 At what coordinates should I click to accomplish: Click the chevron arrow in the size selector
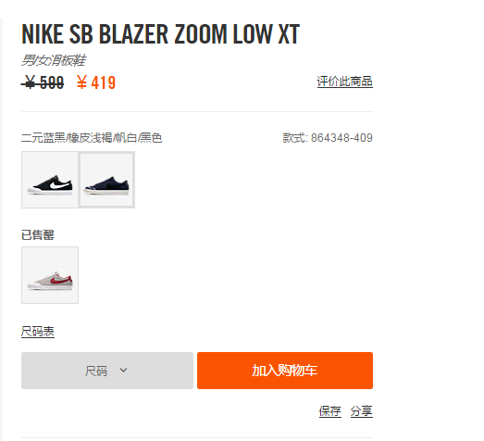point(123,370)
